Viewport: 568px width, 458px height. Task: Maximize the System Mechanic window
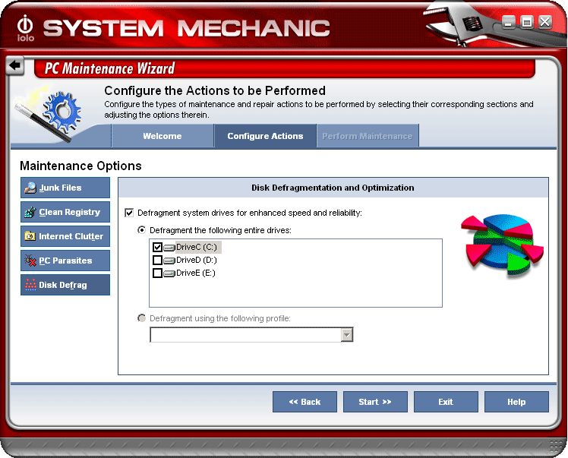point(527,23)
